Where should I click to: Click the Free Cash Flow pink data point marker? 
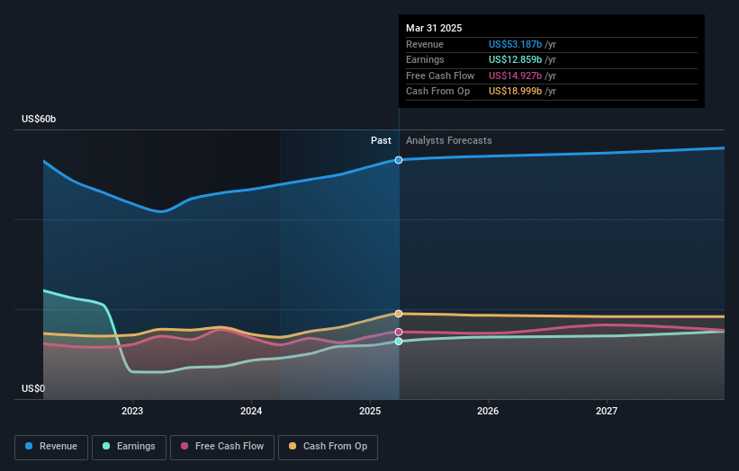[x=399, y=333]
